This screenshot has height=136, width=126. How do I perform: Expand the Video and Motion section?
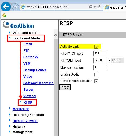click(26, 33)
